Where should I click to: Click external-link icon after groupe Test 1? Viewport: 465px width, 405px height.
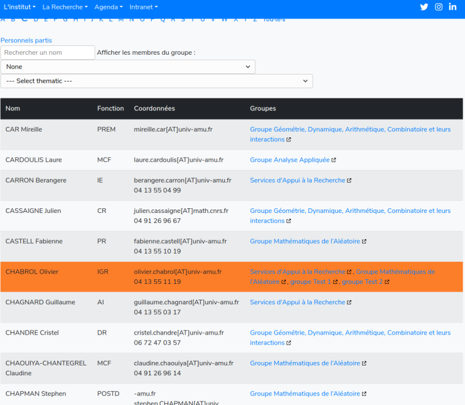(335, 282)
